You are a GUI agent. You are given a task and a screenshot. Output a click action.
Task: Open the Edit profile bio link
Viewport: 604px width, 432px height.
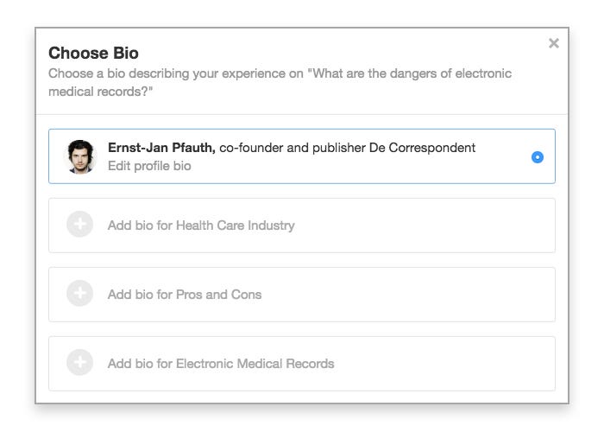(149, 166)
